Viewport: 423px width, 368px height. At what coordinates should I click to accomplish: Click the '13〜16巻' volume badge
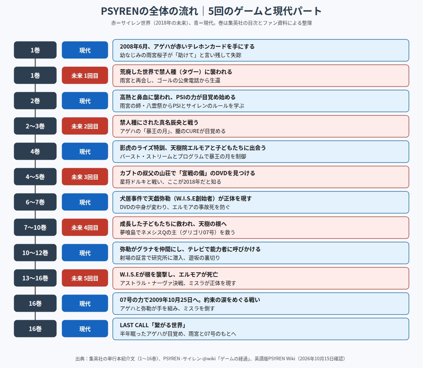(x=35, y=278)
